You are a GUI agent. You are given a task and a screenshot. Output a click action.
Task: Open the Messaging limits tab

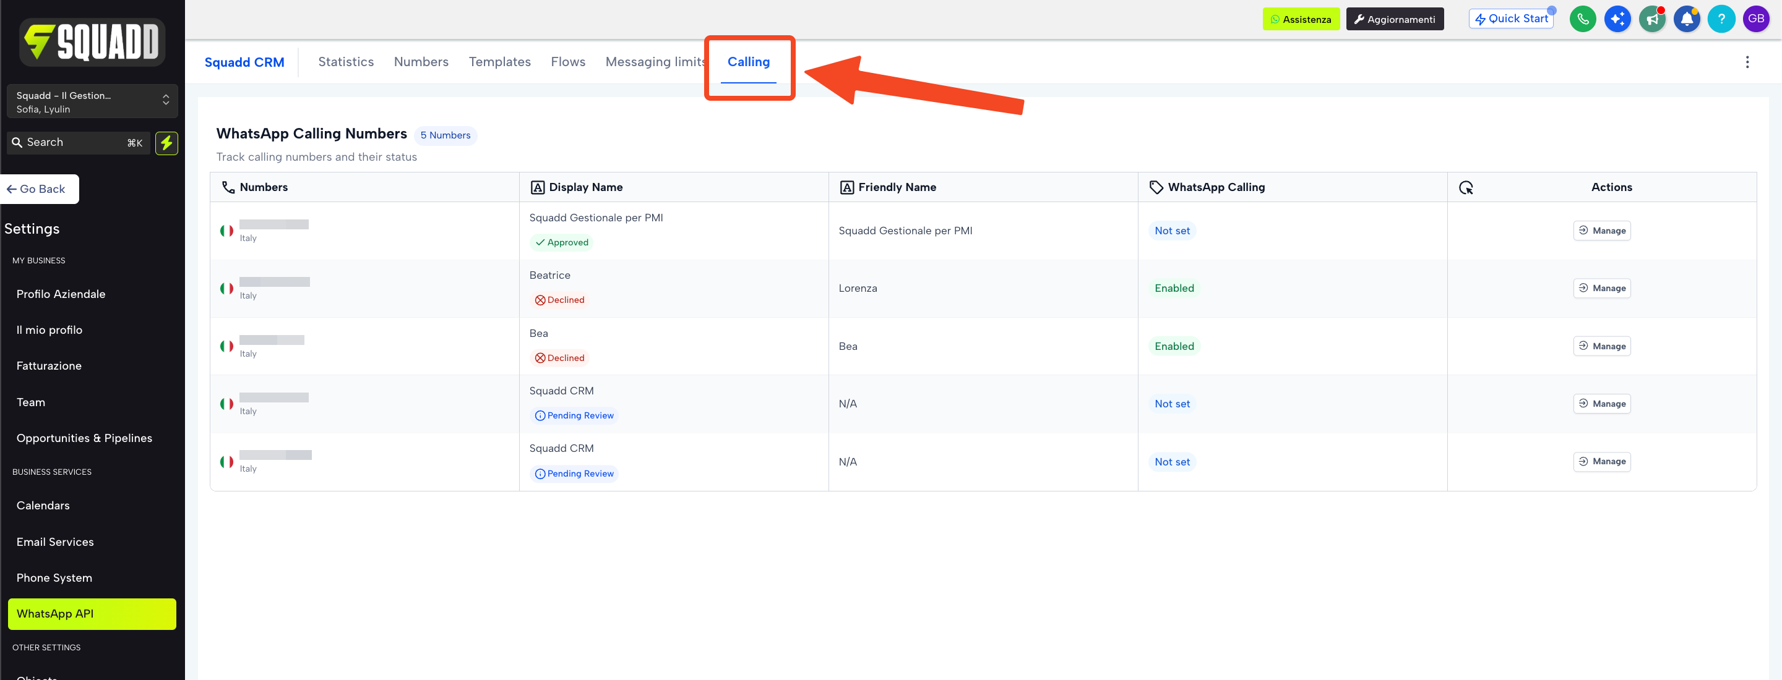[x=655, y=62]
